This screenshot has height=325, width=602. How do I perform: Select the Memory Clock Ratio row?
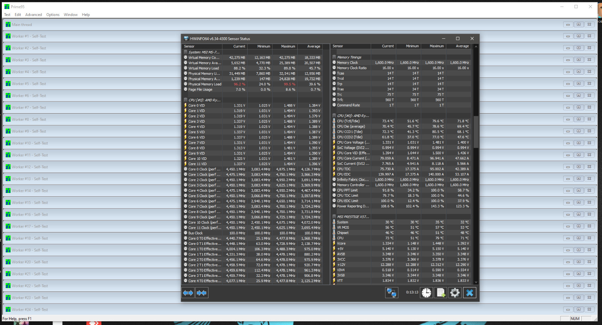pyautogui.click(x=401, y=68)
